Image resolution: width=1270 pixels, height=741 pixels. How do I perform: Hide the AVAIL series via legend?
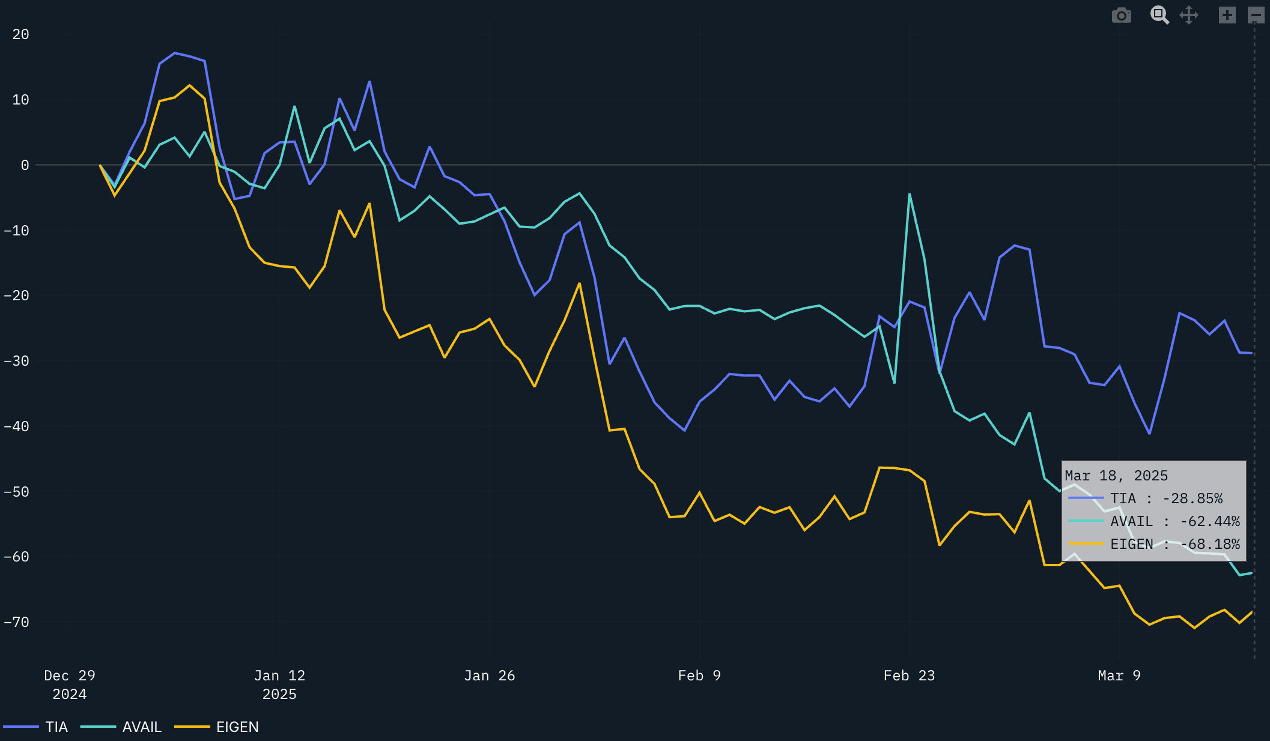point(142,727)
